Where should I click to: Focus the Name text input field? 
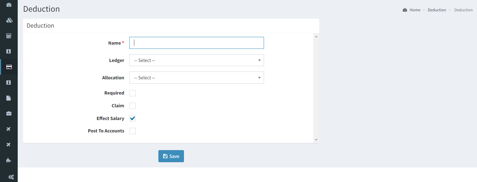coord(197,43)
